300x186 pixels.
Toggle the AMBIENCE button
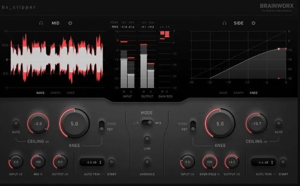pos(147,162)
